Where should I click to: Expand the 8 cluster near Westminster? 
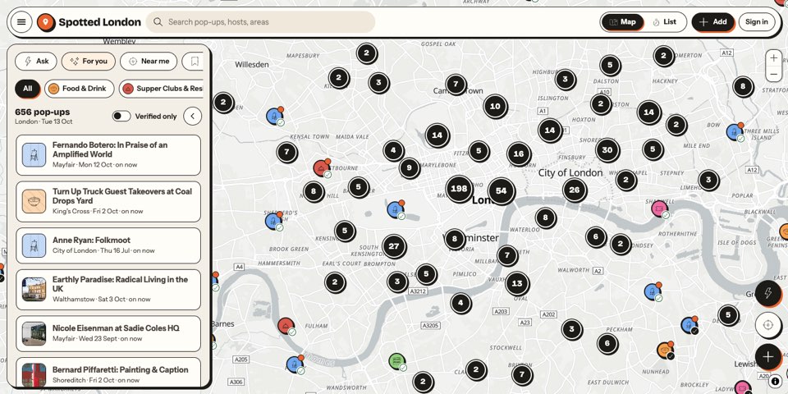(x=454, y=239)
